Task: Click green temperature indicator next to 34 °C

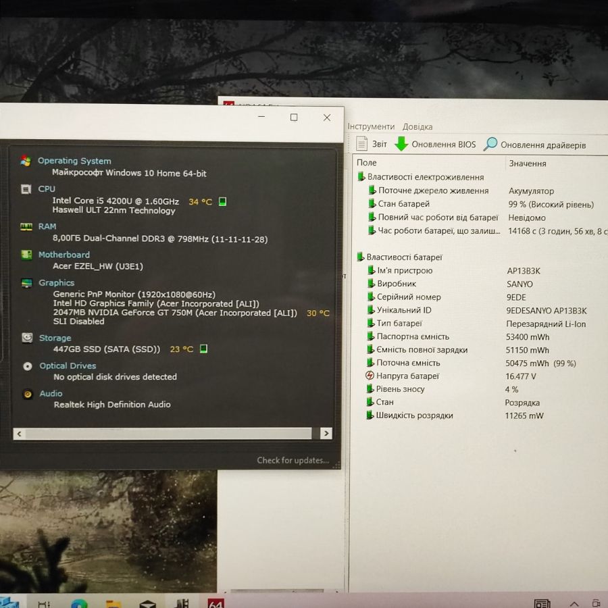Action: [x=222, y=201]
